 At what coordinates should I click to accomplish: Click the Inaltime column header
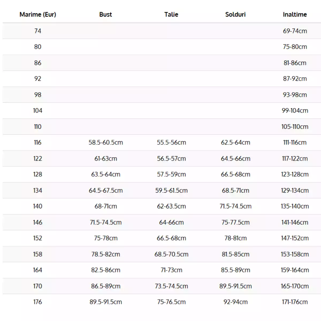pos(295,14)
